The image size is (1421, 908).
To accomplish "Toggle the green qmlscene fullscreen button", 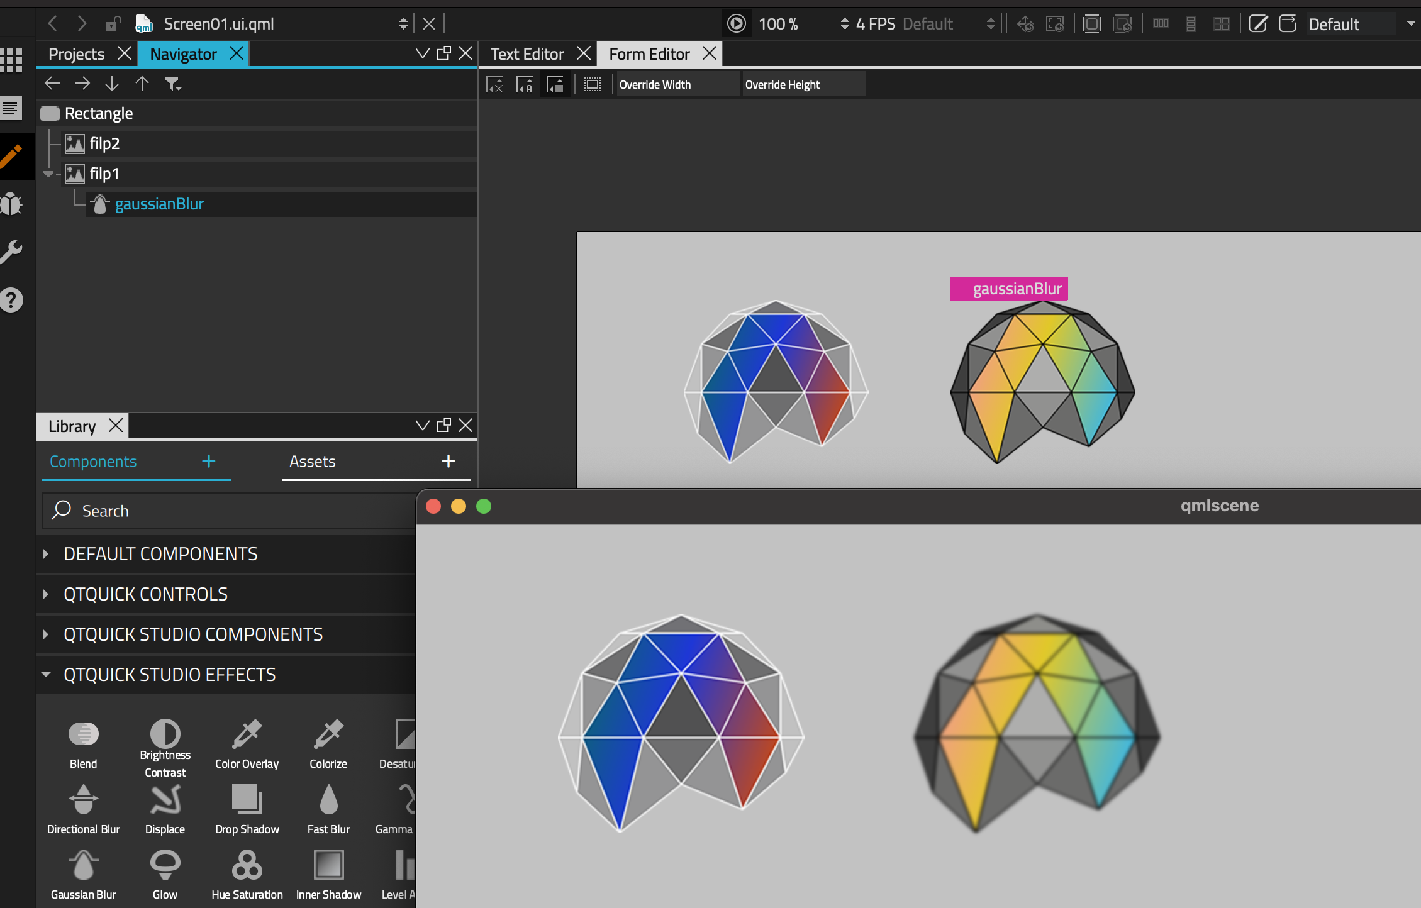I will [x=484, y=506].
